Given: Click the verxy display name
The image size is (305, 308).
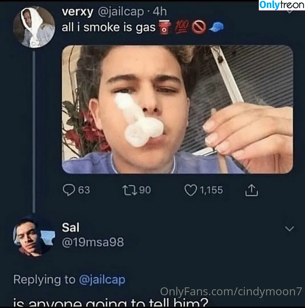Looking at the screenshot, I should pos(78,12).
